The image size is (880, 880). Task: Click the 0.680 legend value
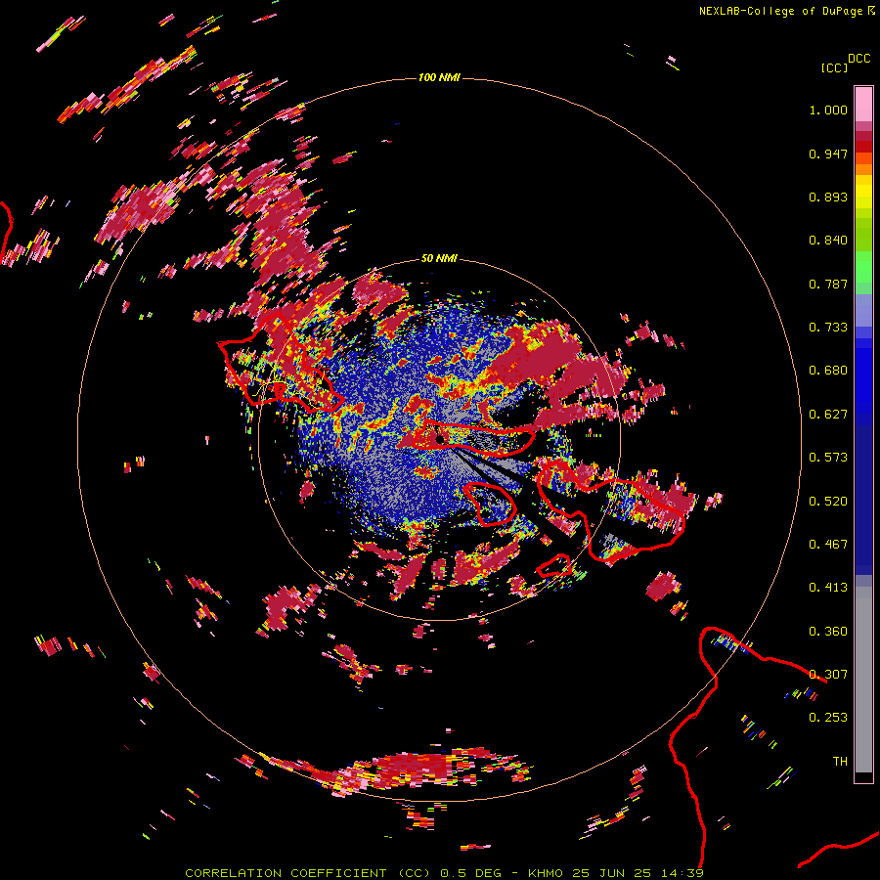pyautogui.click(x=828, y=371)
